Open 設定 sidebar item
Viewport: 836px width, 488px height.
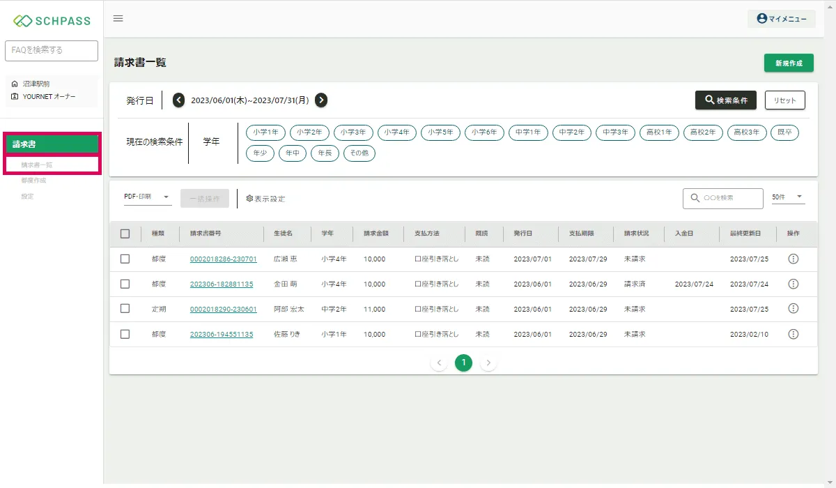[27, 197]
